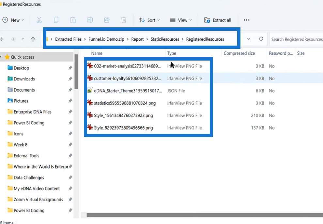Viewport: 323px width, 224px height.
Task: Open the recent locations chevron
Action: click(23, 39)
